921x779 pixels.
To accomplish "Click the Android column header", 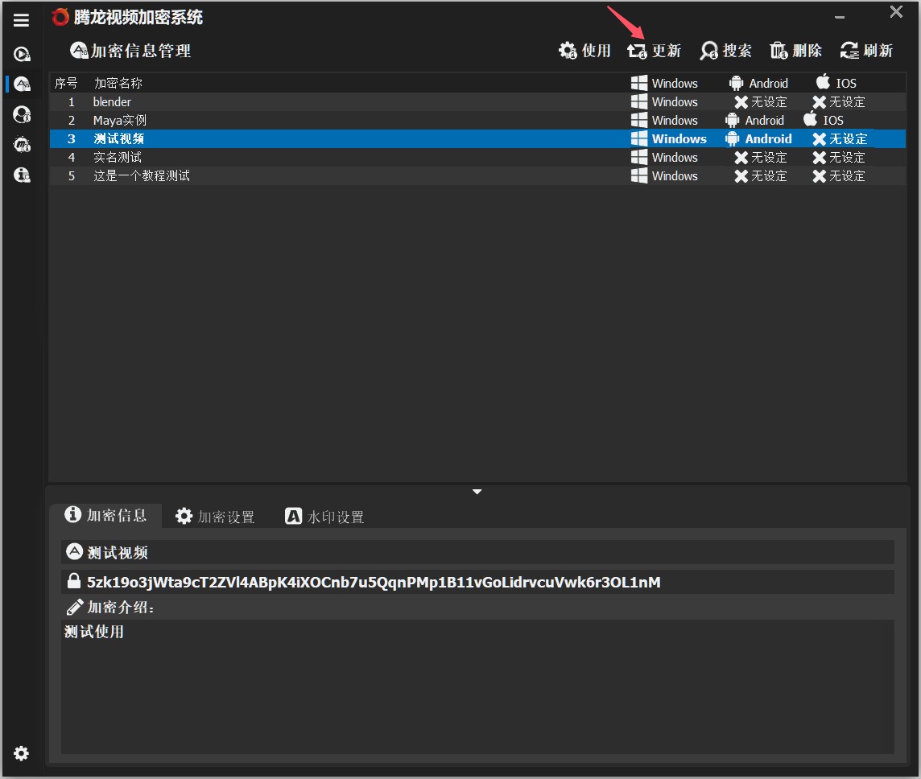I will pyautogui.click(x=758, y=84).
